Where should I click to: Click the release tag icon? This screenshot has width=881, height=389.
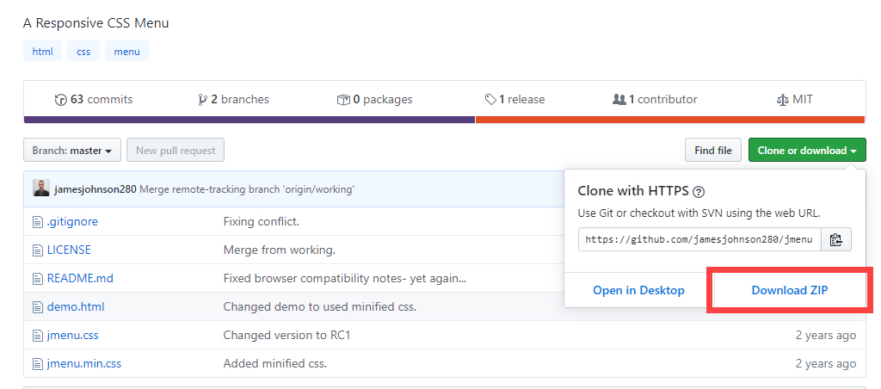(x=490, y=100)
